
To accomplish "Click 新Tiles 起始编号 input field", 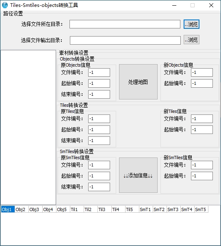I will pos(202,129).
